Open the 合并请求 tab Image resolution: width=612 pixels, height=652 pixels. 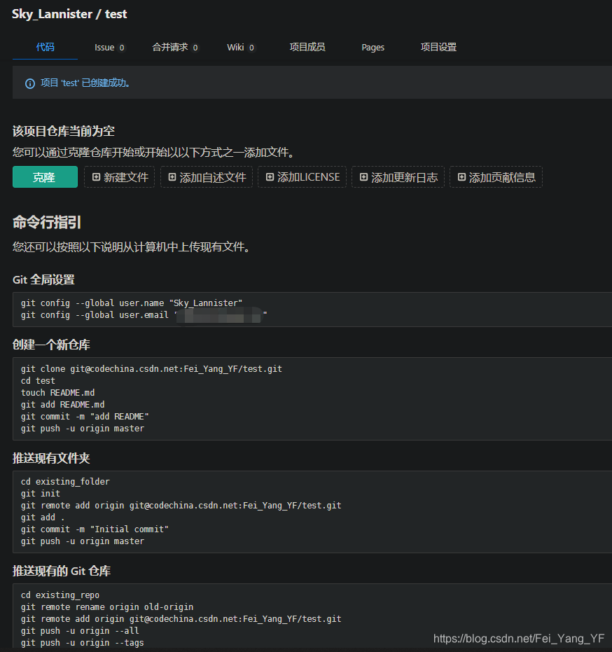coord(170,48)
